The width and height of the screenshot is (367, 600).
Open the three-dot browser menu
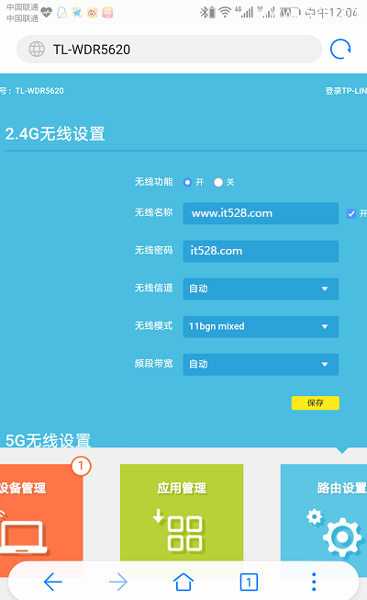[314, 582]
